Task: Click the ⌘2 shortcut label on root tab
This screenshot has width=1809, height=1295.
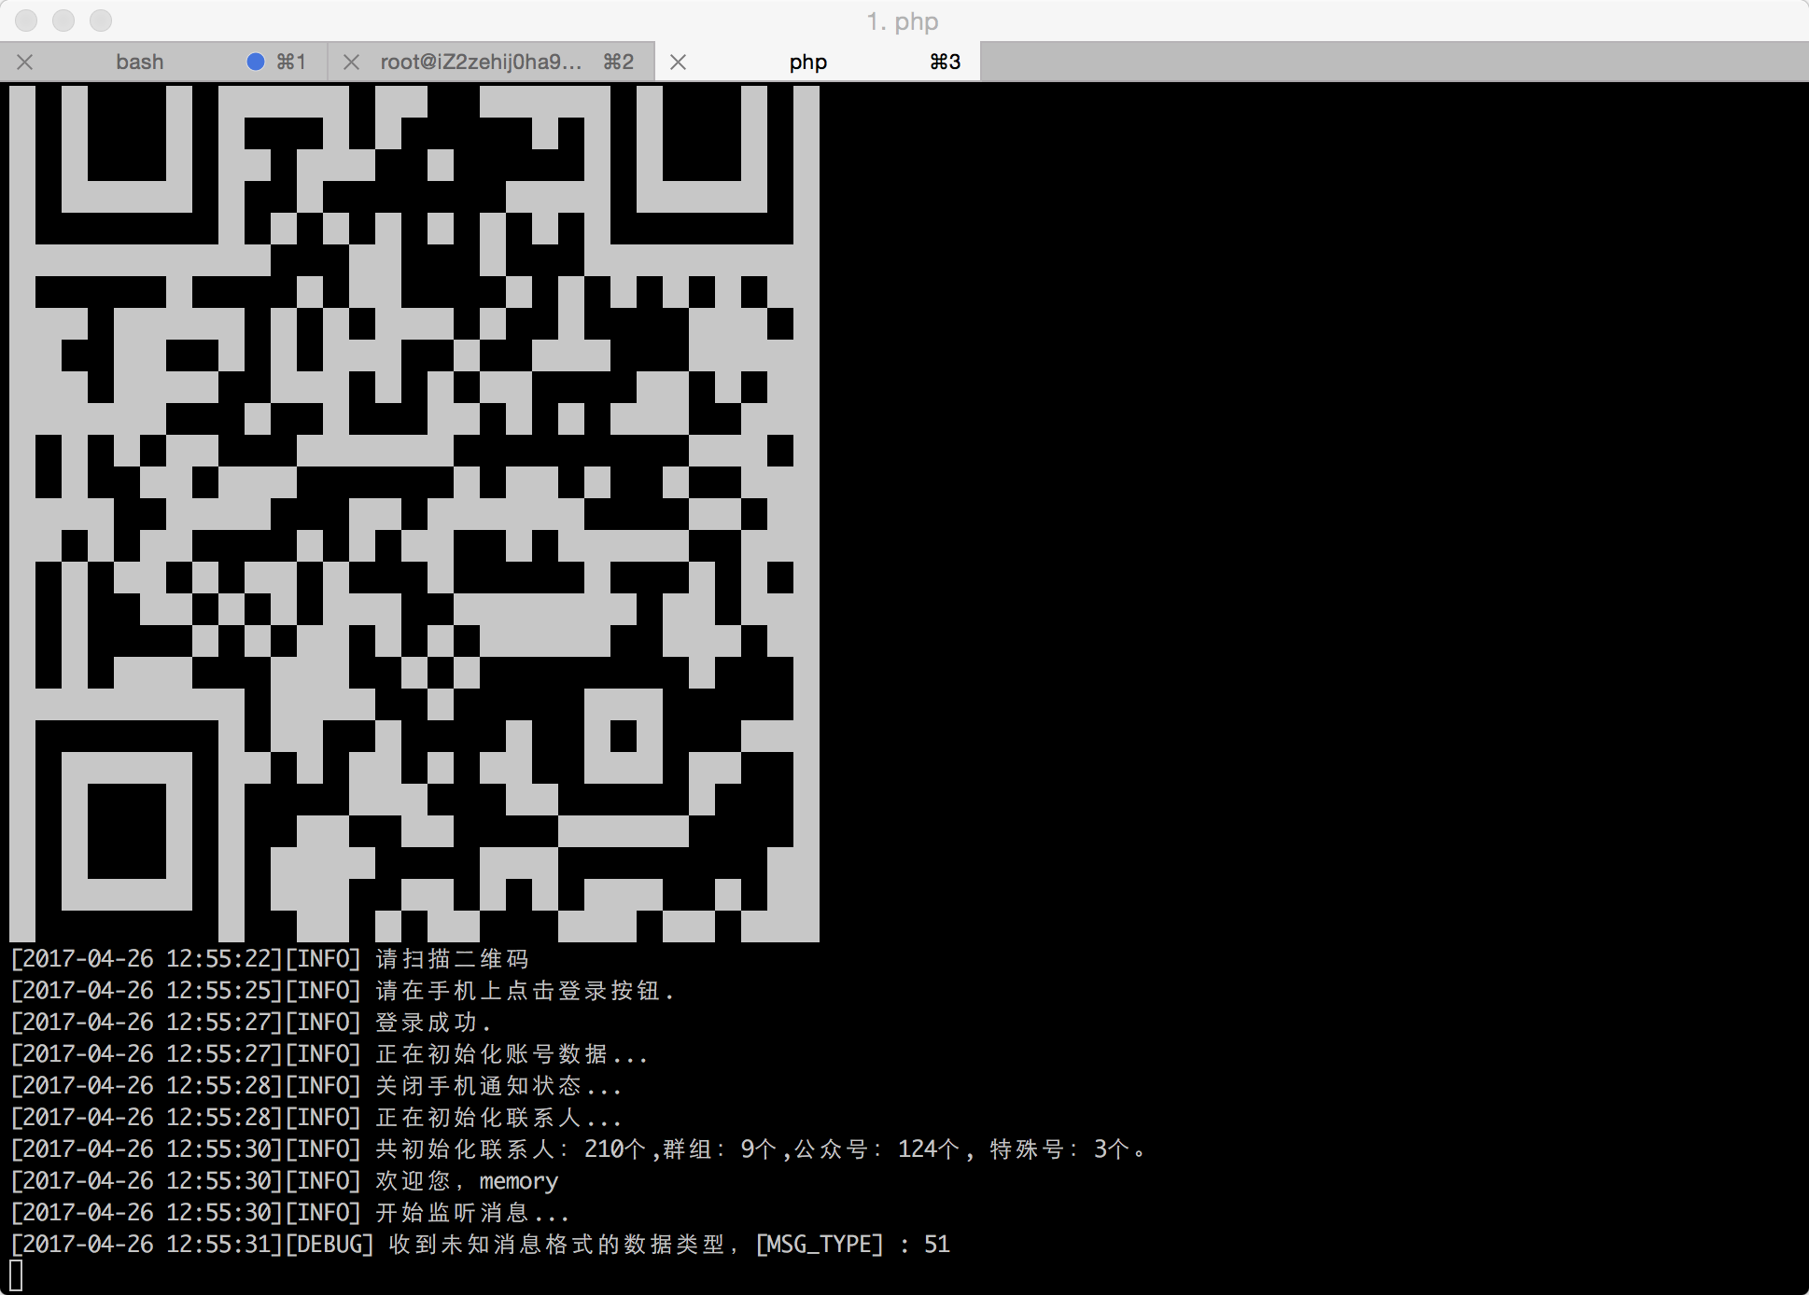Action: tap(618, 62)
